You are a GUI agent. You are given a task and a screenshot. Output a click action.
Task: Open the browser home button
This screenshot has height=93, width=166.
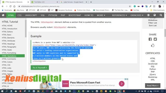pyautogui.click(x=14, y=6)
